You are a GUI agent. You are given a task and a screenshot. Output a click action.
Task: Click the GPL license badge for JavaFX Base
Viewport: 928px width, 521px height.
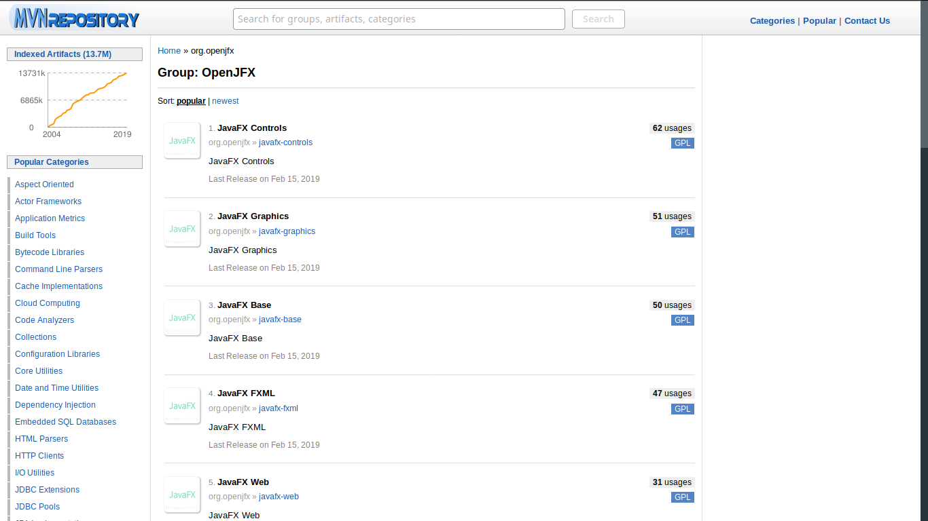(683, 320)
